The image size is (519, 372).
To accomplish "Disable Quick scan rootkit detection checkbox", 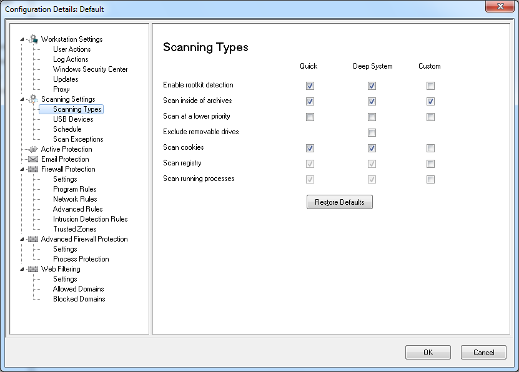I will [x=310, y=86].
